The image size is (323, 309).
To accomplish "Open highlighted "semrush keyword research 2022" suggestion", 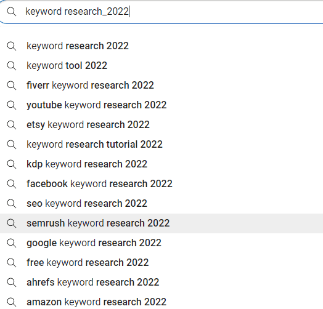I will 162,223.
